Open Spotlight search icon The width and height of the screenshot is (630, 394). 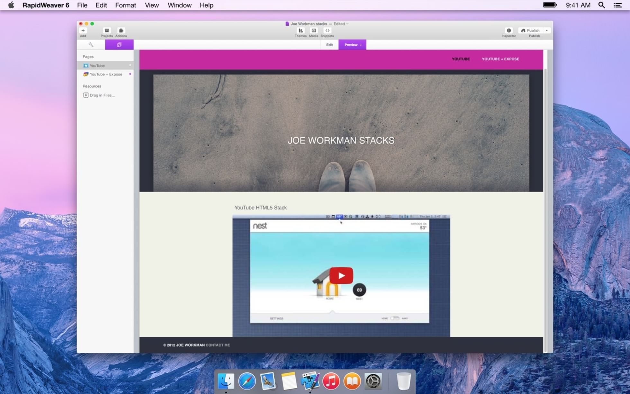click(601, 5)
